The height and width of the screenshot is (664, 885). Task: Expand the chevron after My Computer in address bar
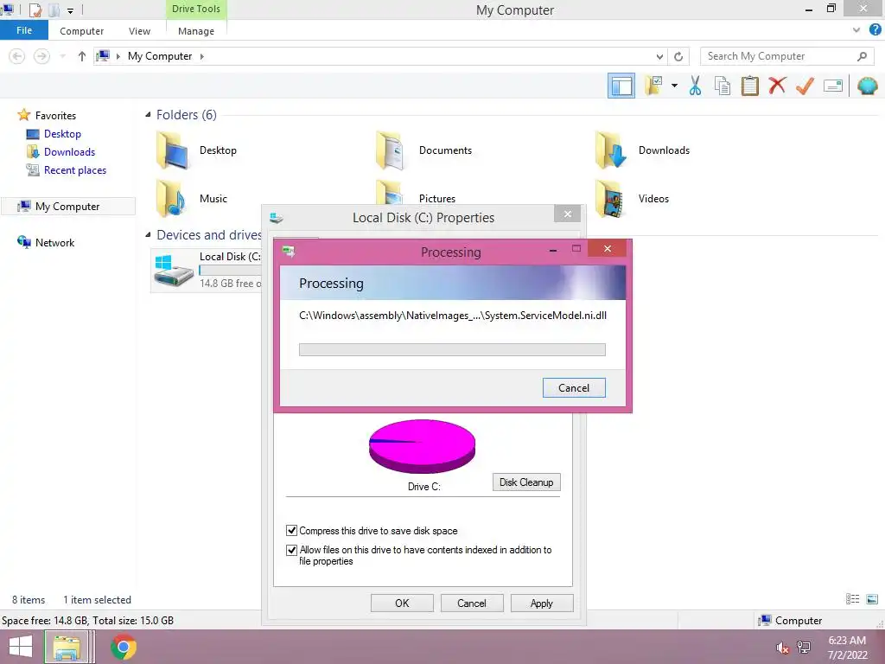pos(201,56)
